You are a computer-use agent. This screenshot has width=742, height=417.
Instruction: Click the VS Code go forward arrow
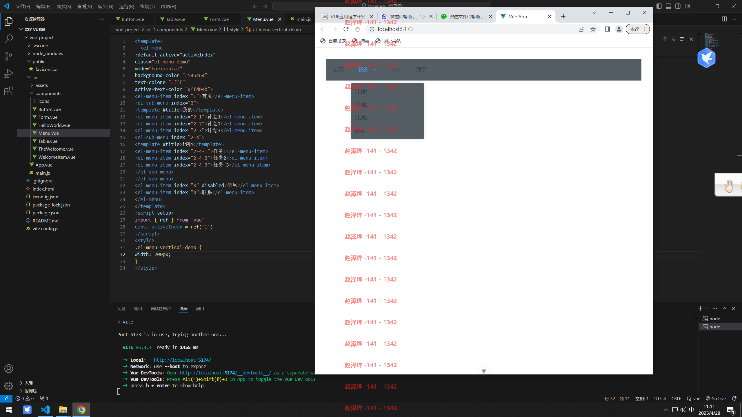tap(265, 6)
